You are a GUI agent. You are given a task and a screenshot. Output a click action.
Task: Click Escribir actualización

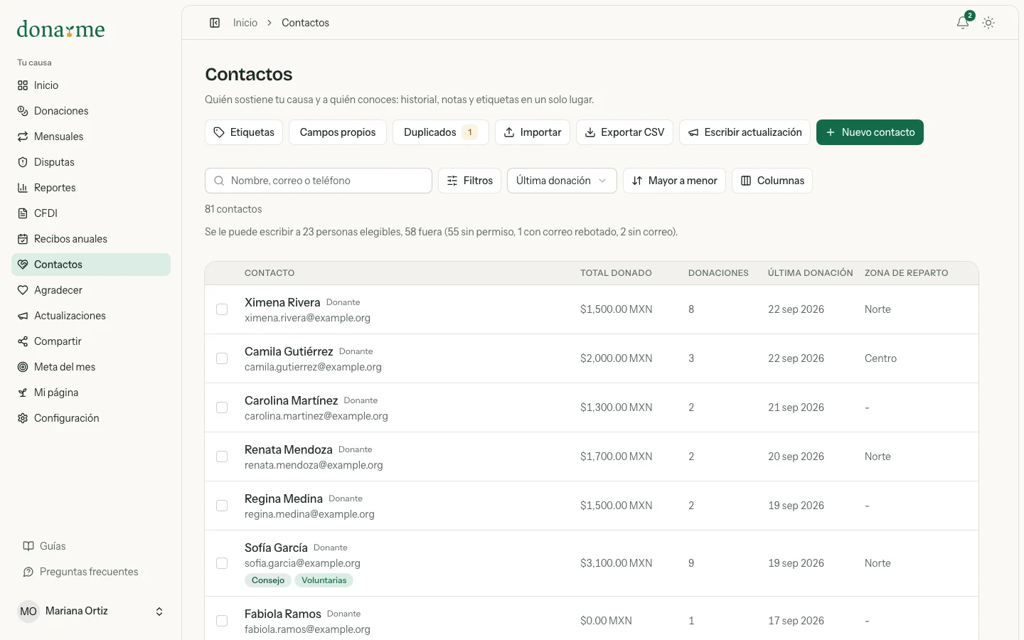coord(745,132)
